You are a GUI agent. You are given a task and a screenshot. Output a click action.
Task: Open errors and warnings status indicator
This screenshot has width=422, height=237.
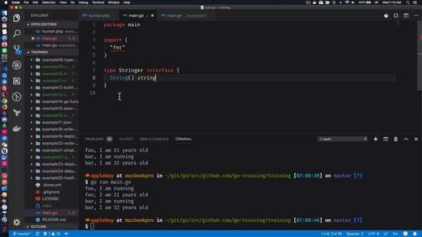tap(52, 234)
